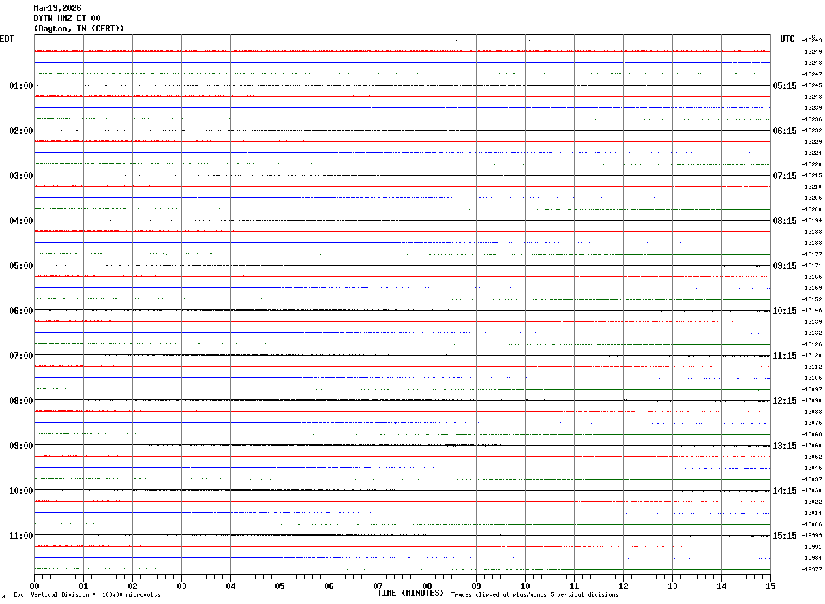Image resolution: width=825 pixels, height=604 pixels.
Task: Click the DC offset value -13090
Action: coord(811,400)
